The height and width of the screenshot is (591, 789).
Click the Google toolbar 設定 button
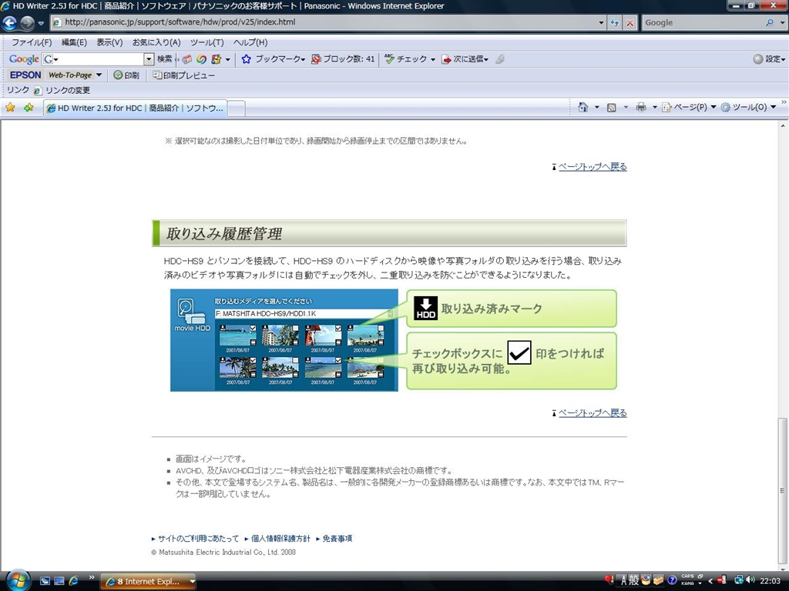769,59
